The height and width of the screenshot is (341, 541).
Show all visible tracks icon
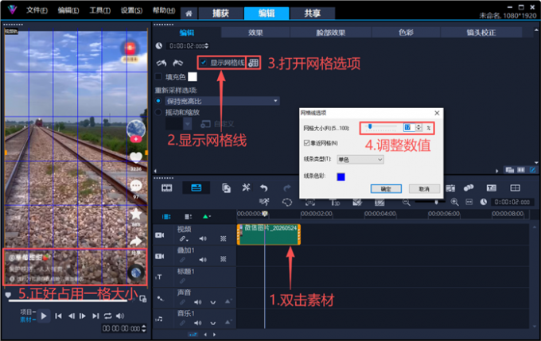[x=166, y=216]
